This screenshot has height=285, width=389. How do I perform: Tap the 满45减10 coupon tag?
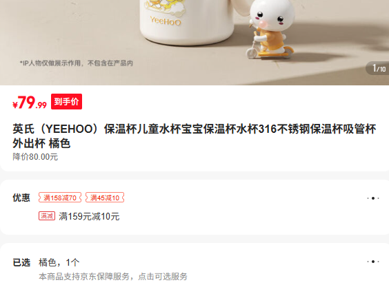[x=105, y=198]
